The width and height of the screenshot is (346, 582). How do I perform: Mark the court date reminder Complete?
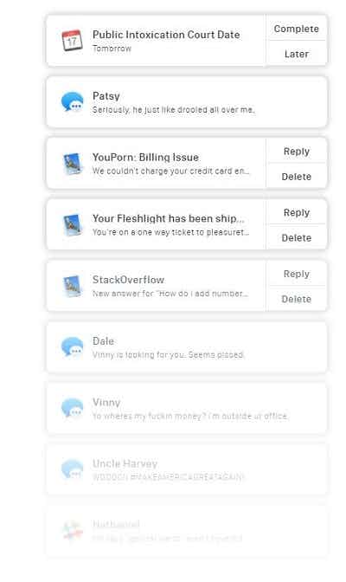(x=297, y=29)
